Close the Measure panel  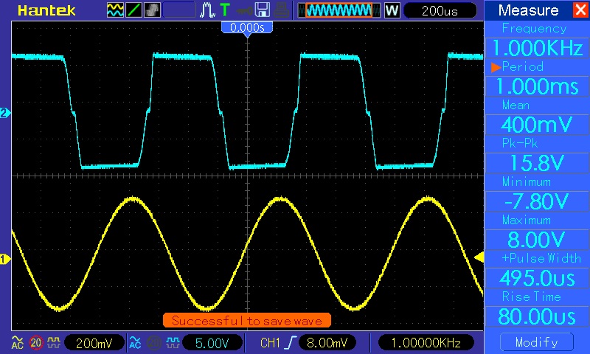(580, 10)
